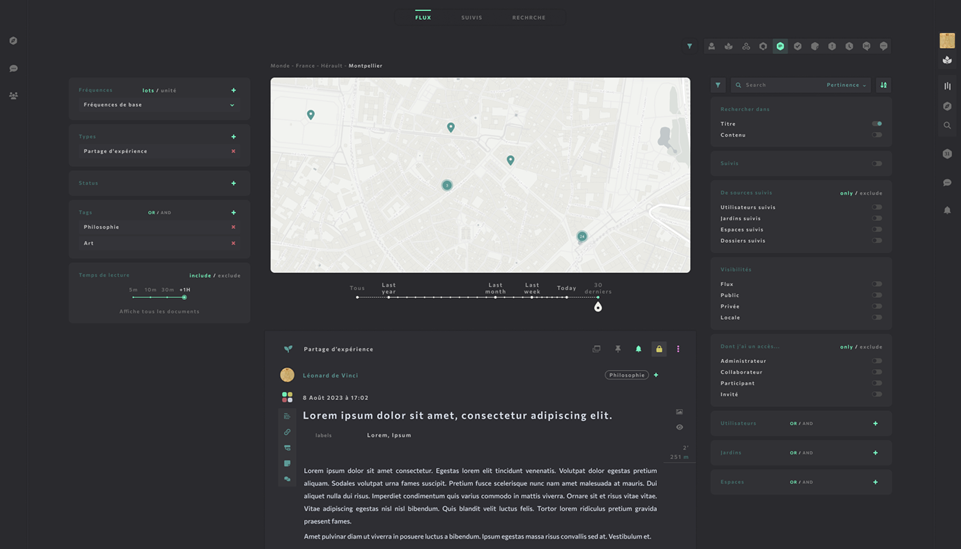Open the chat bubble icon in left sidebar

14,69
